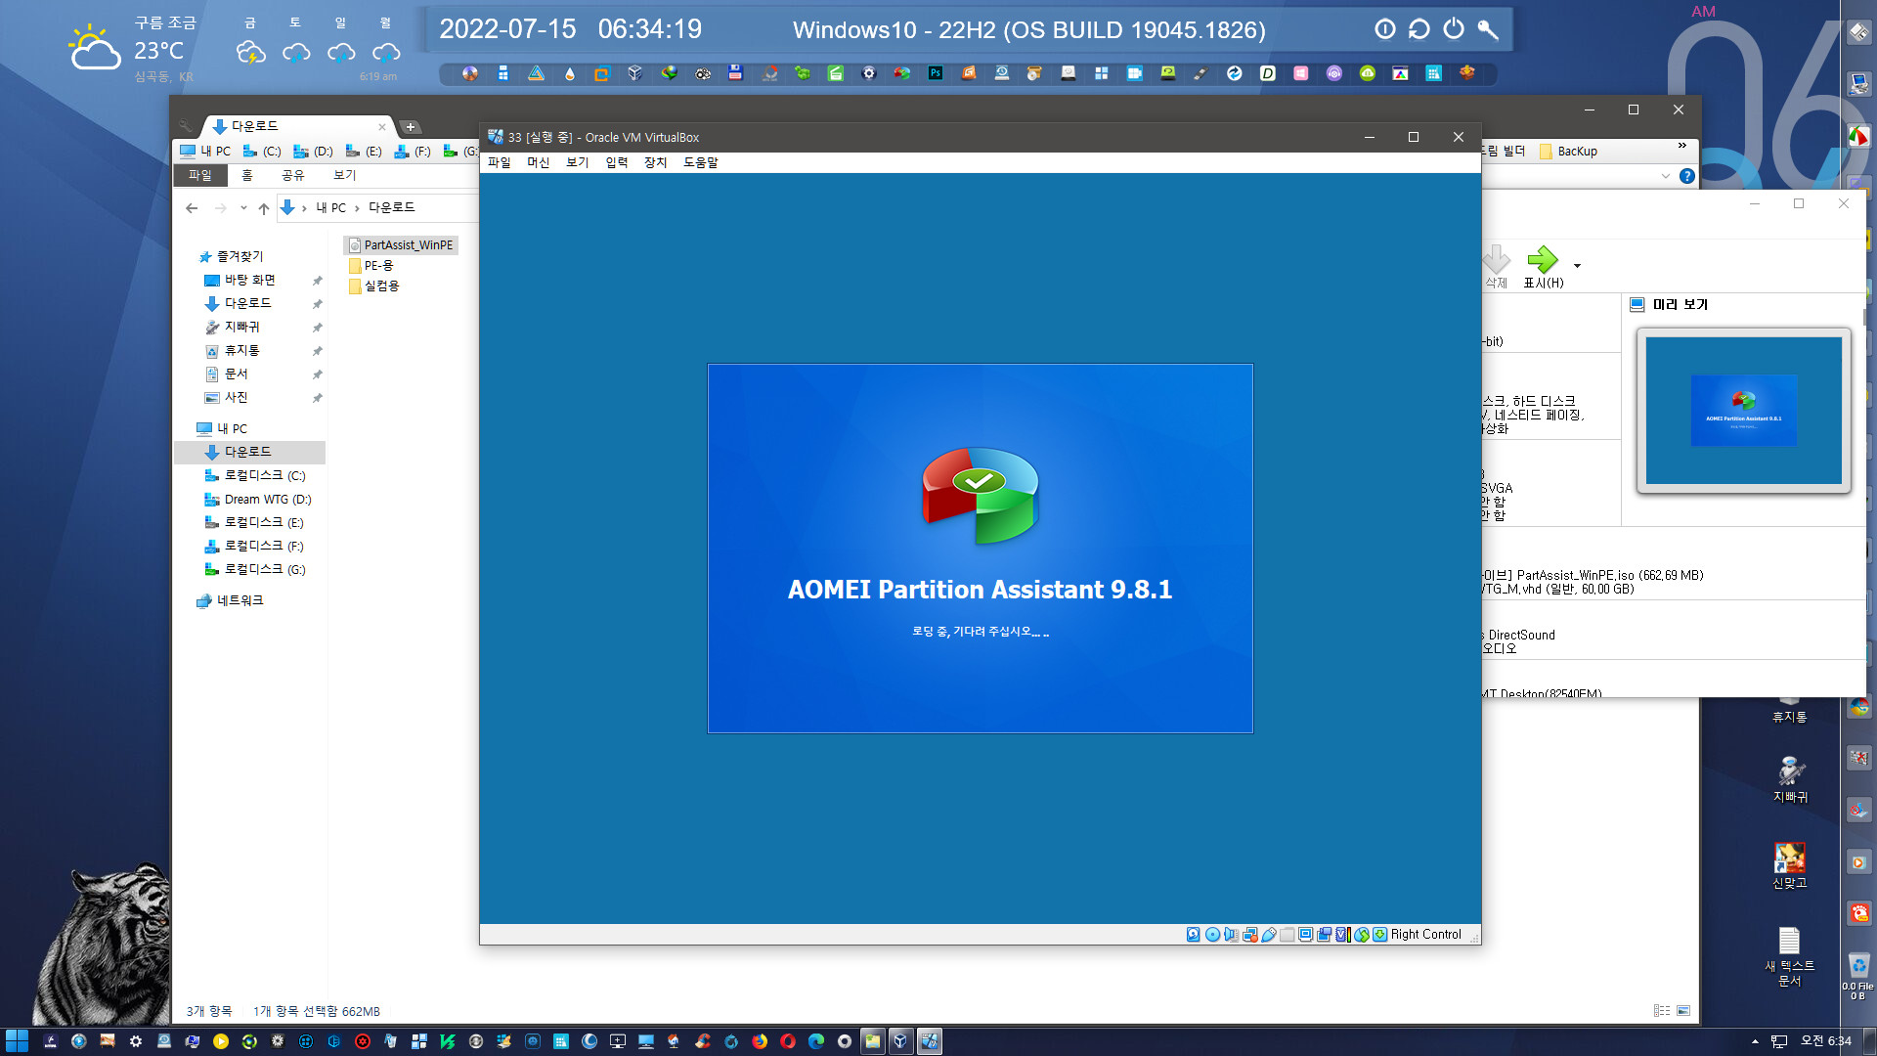Click the Firefox icon on taskbar
Screen dimensions: 1877x1056
click(760, 1041)
